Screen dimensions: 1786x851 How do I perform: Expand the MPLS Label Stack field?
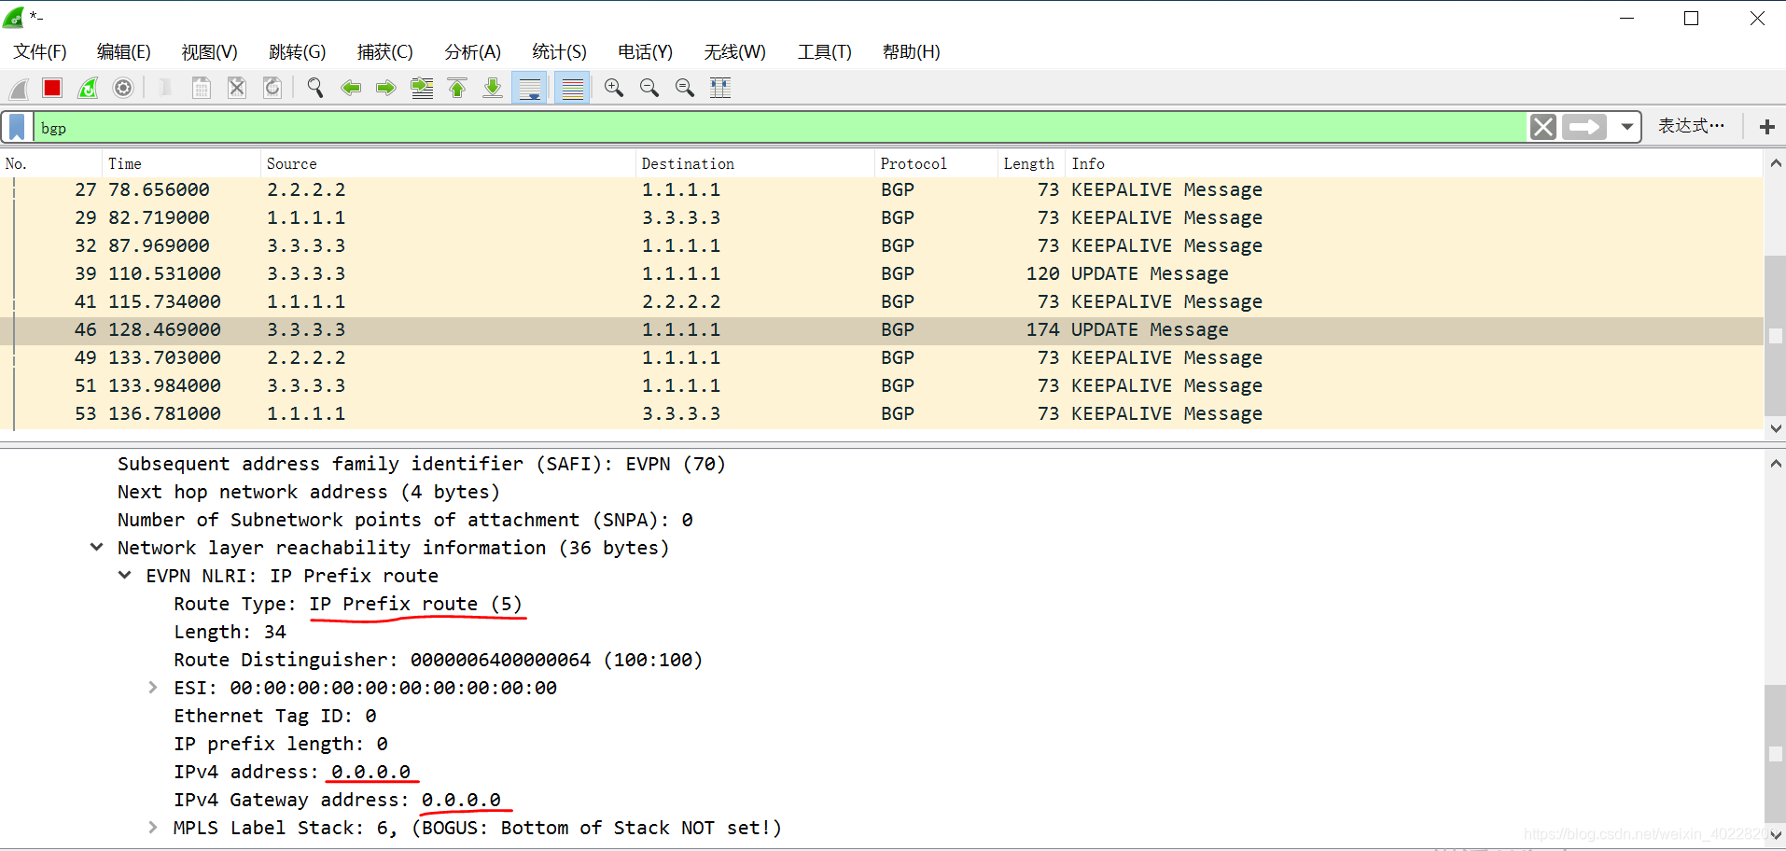[153, 827]
